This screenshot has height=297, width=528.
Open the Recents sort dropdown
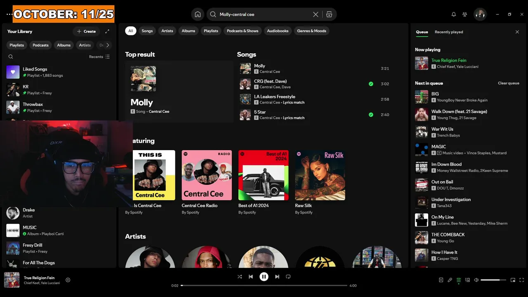pos(99,57)
